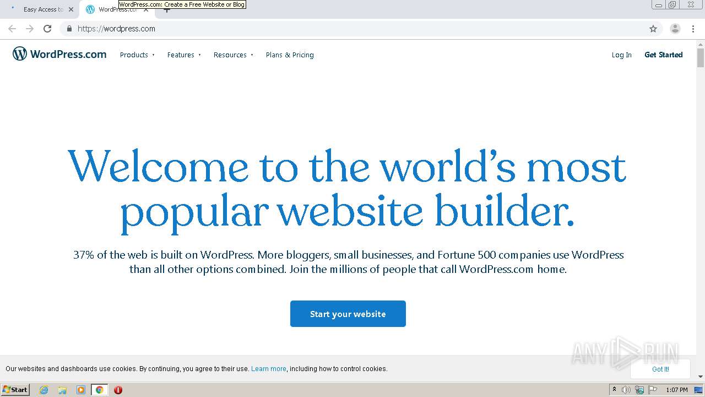705x397 pixels.
Task: Click the taskbar clock 1:07 PM
Action: coord(677,390)
